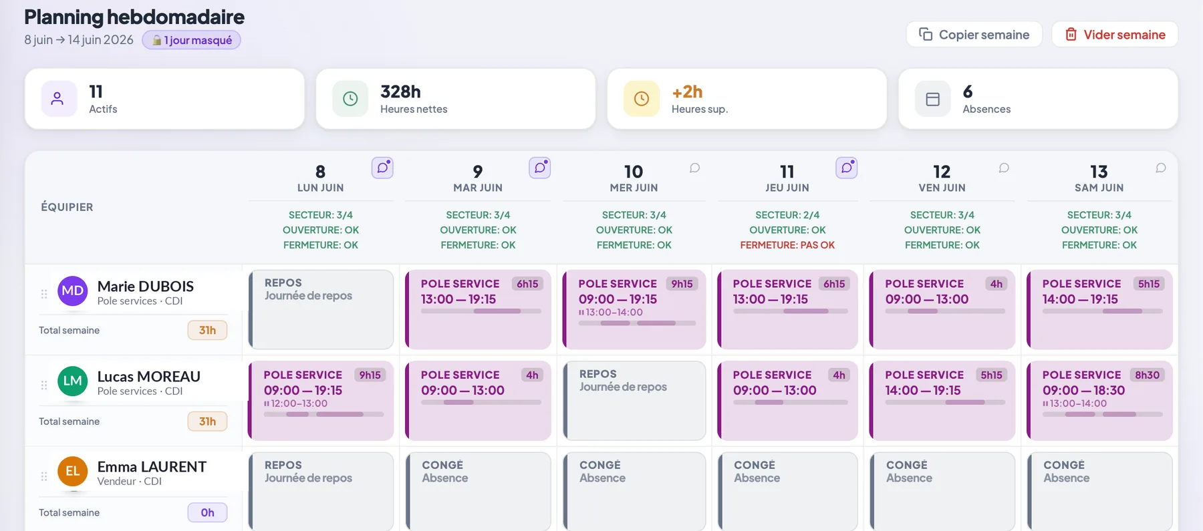The image size is (1203, 531).
Task: Grab the drag handle beside Marie DUBOIS
Action: click(x=44, y=294)
